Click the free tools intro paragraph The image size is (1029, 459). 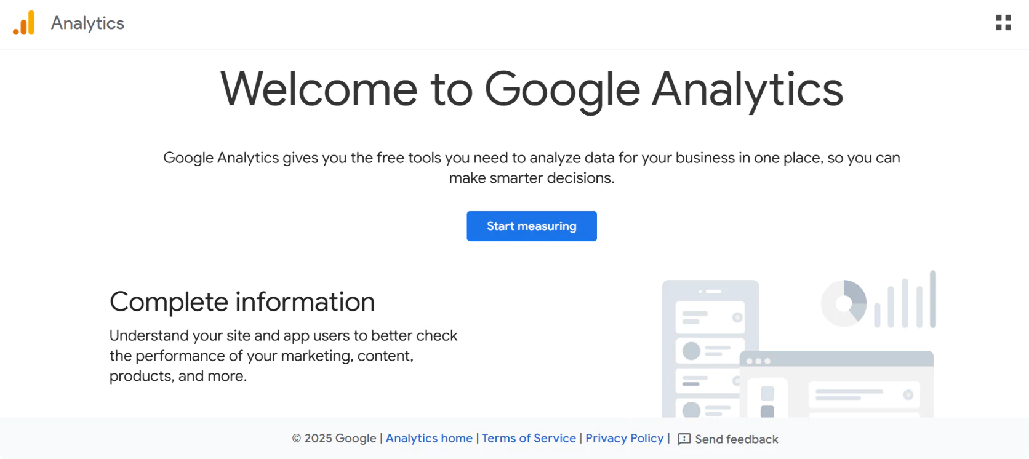532,167
